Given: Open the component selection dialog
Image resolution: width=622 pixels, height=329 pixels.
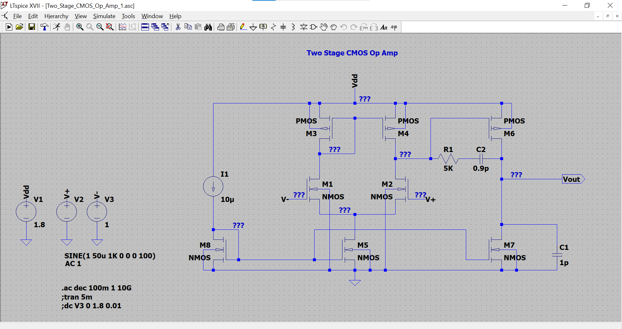Looking at the screenshot, I should pos(313,27).
